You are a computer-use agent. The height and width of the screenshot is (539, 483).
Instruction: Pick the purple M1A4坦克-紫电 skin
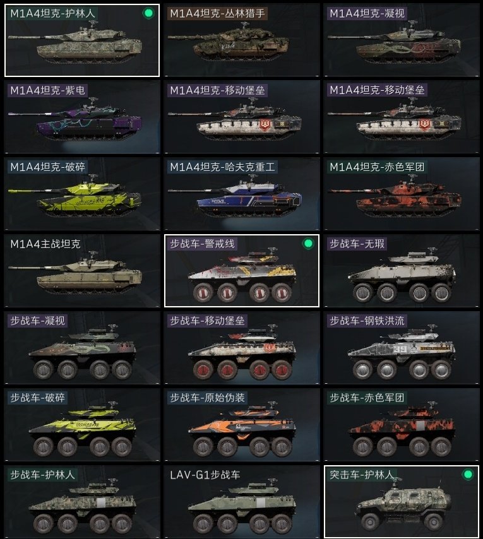pos(82,117)
